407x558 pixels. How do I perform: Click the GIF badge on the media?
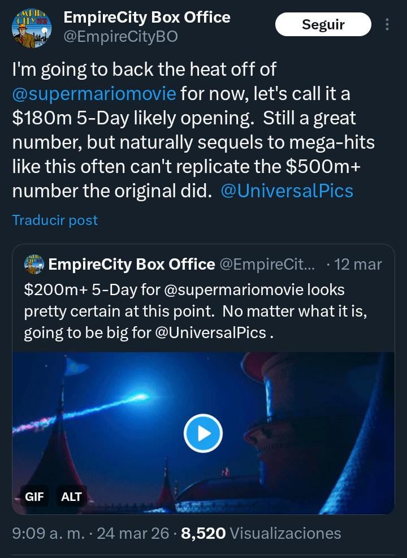34,497
